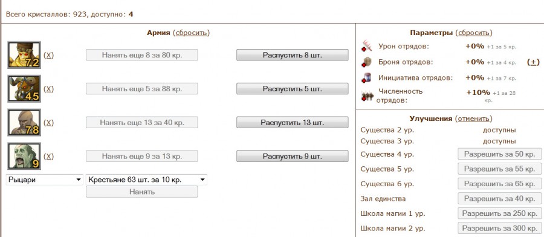This screenshot has height=237, width=544.
Task: Click the zombie unit portrait numbered 9
Action: pyautogui.click(x=24, y=156)
